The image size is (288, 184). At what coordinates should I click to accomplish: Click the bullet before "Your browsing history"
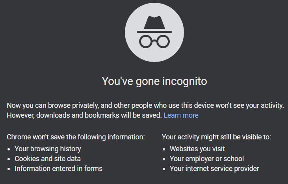point(9,149)
